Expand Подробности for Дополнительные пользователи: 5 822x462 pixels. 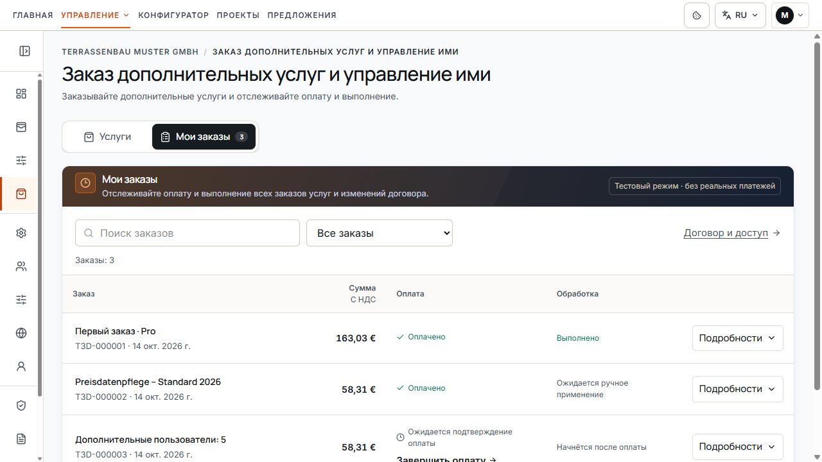[738, 447]
